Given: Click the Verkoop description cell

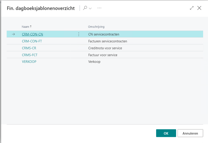Looking at the screenshot, I should click(x=94, y=62).
